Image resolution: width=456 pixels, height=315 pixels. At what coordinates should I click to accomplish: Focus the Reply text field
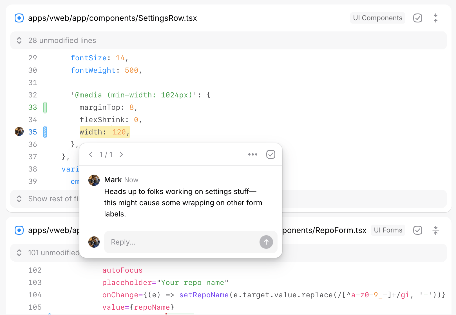coord(180,242)
